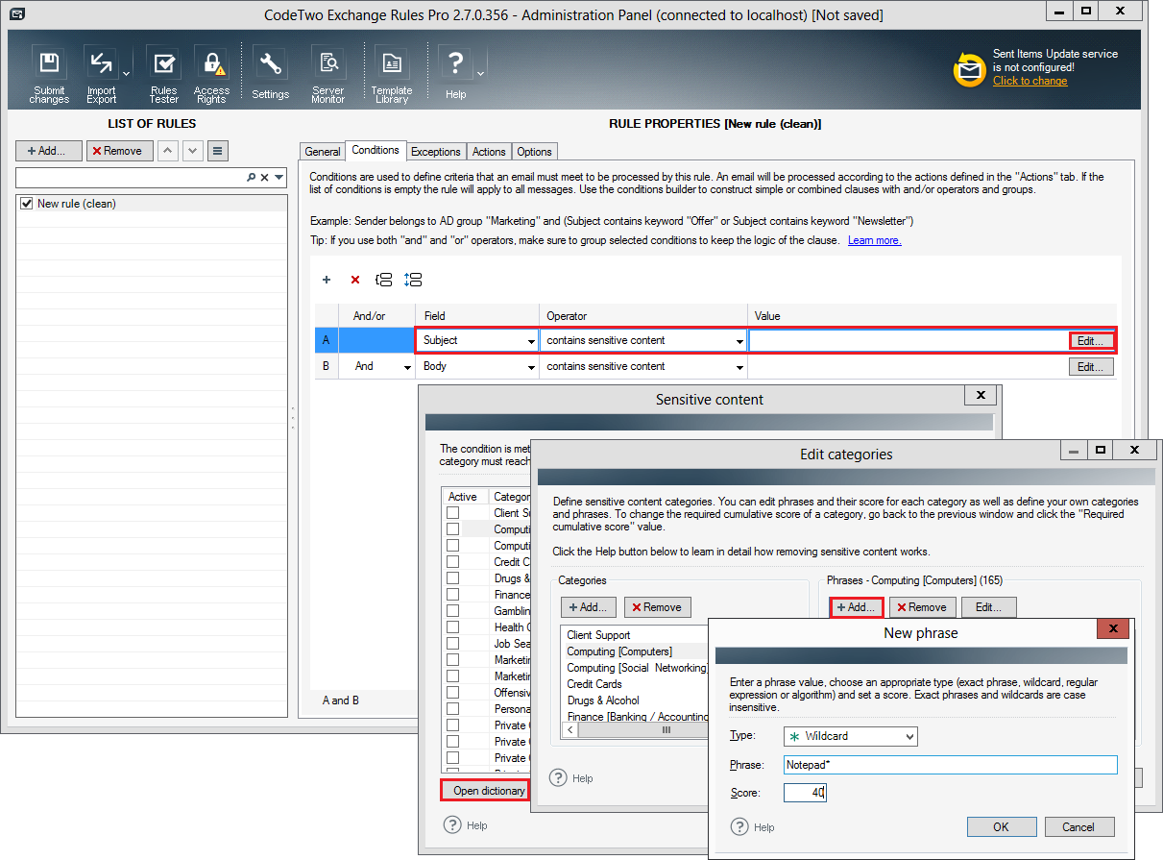
Task: Enable the Finance category checkbox
Action: [452, 595]
